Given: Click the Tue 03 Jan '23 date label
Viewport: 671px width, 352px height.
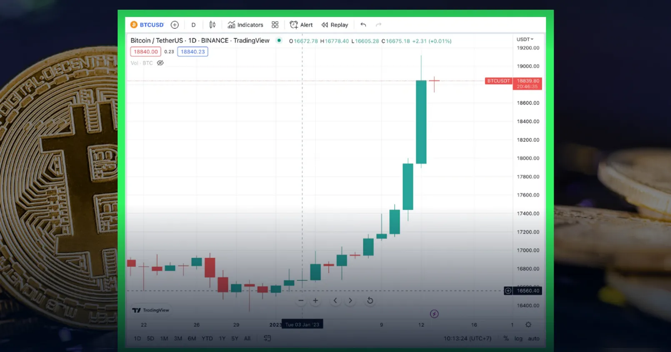Looking at the screenshot, I should pos(302,325).
